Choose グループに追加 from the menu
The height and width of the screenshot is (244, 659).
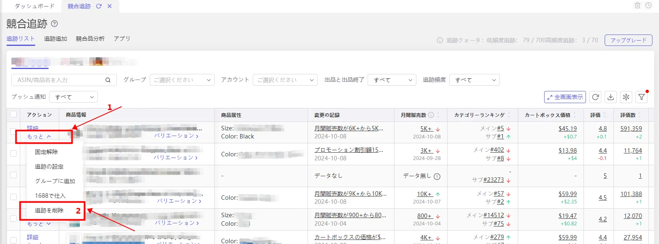click(x=55, y=181)
